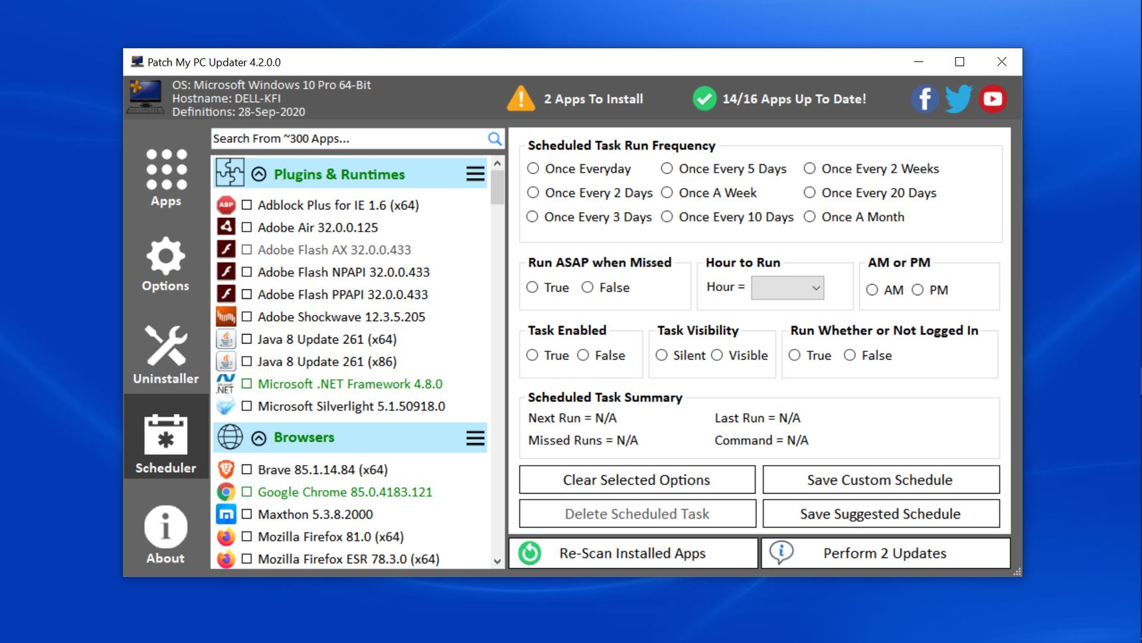Click Save Custom Schedule button

click(x=881, y=480)
